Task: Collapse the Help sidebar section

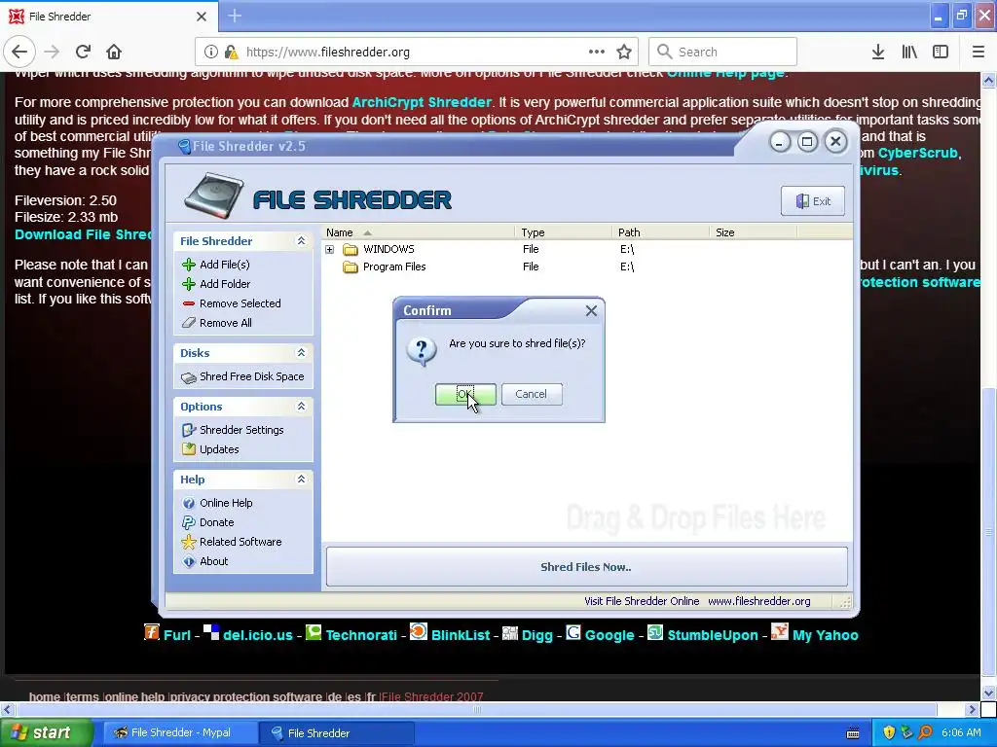Action: point(302,479)
